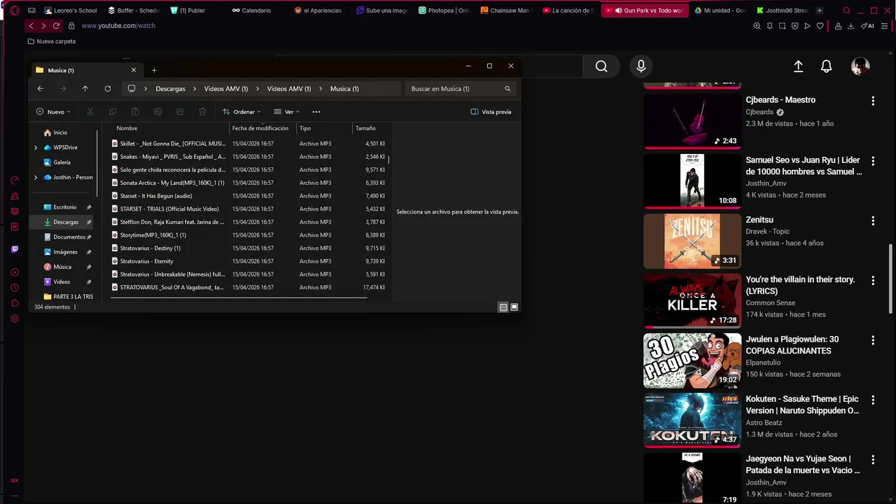Click the heart bookmark icon in address bar

(820, 26)
